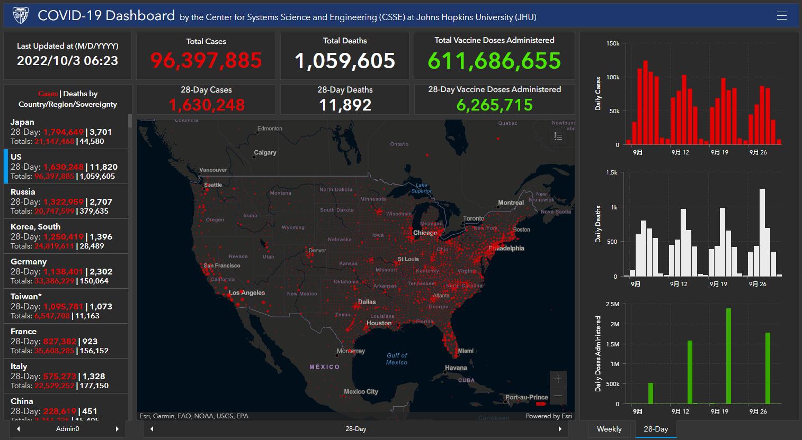Click the 28-Day Deaths value 11,892

point(345,105)
